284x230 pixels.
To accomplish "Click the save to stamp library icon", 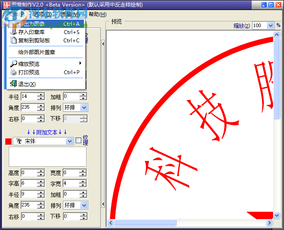I will pyautogui.click(x=14, y=32).
